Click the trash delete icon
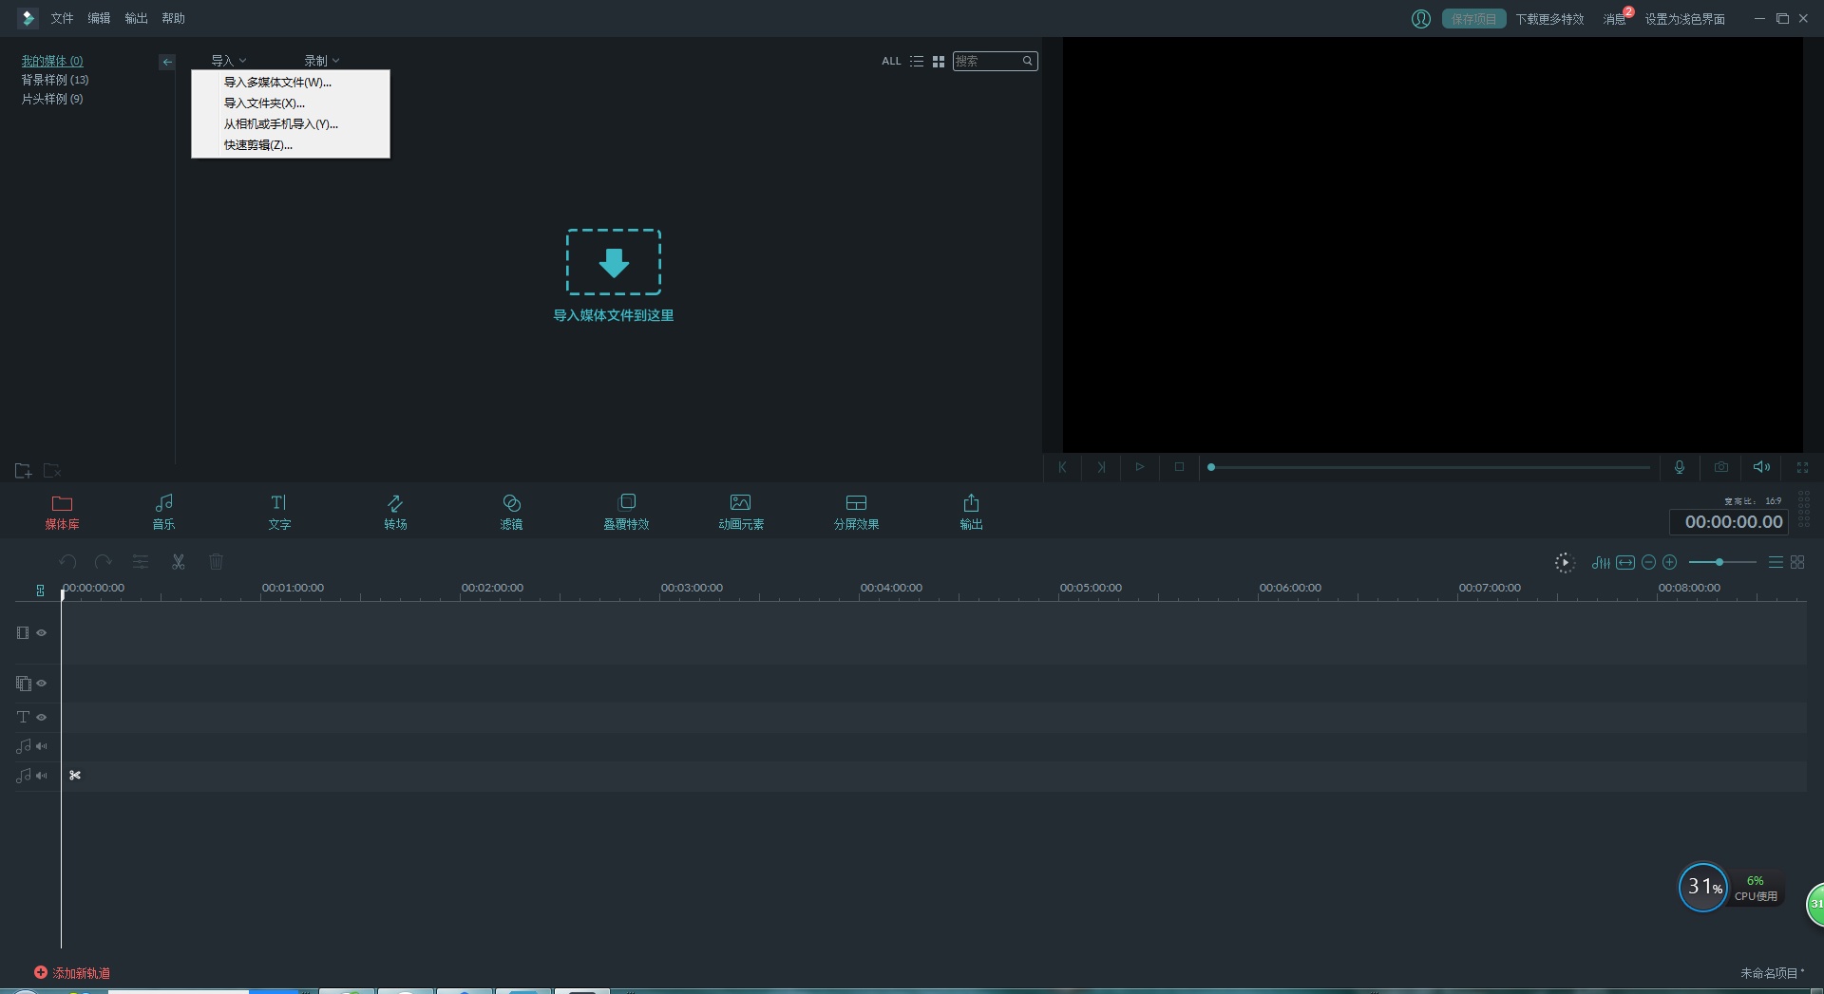The image size is (1824, 994). click(x=216, y=562)
